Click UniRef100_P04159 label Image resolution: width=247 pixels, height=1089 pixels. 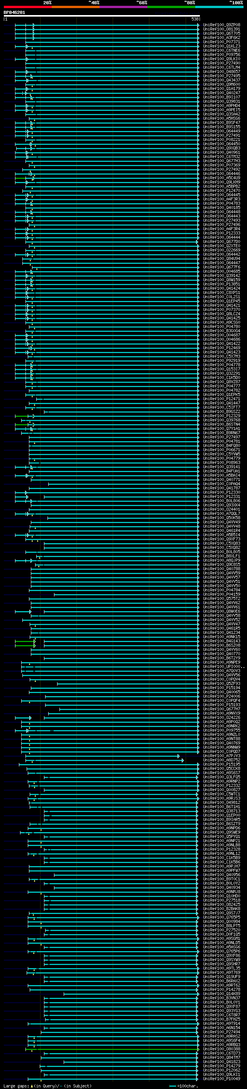[221, 595]
